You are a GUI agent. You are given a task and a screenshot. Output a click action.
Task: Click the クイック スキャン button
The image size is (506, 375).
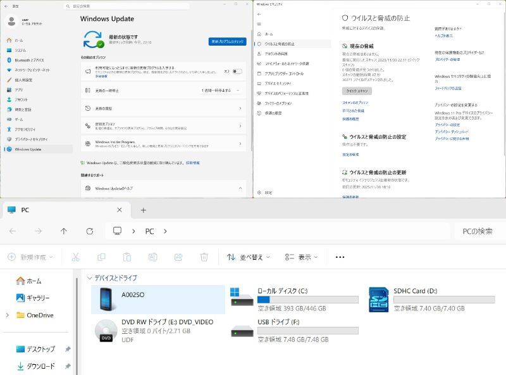[x=357, y=91]
